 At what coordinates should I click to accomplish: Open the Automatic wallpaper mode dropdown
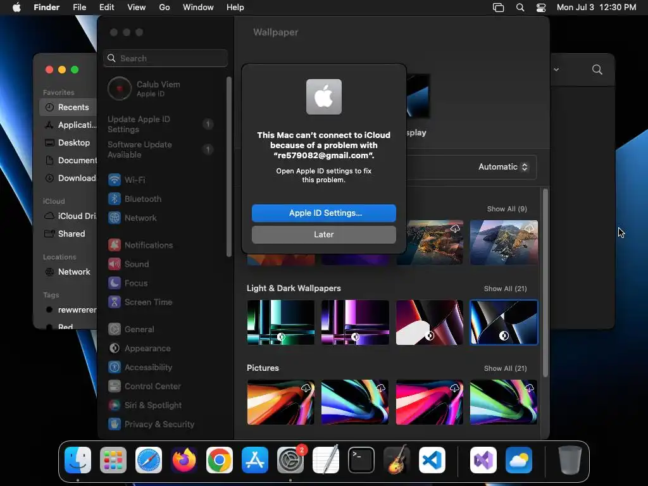coord(503,167)
